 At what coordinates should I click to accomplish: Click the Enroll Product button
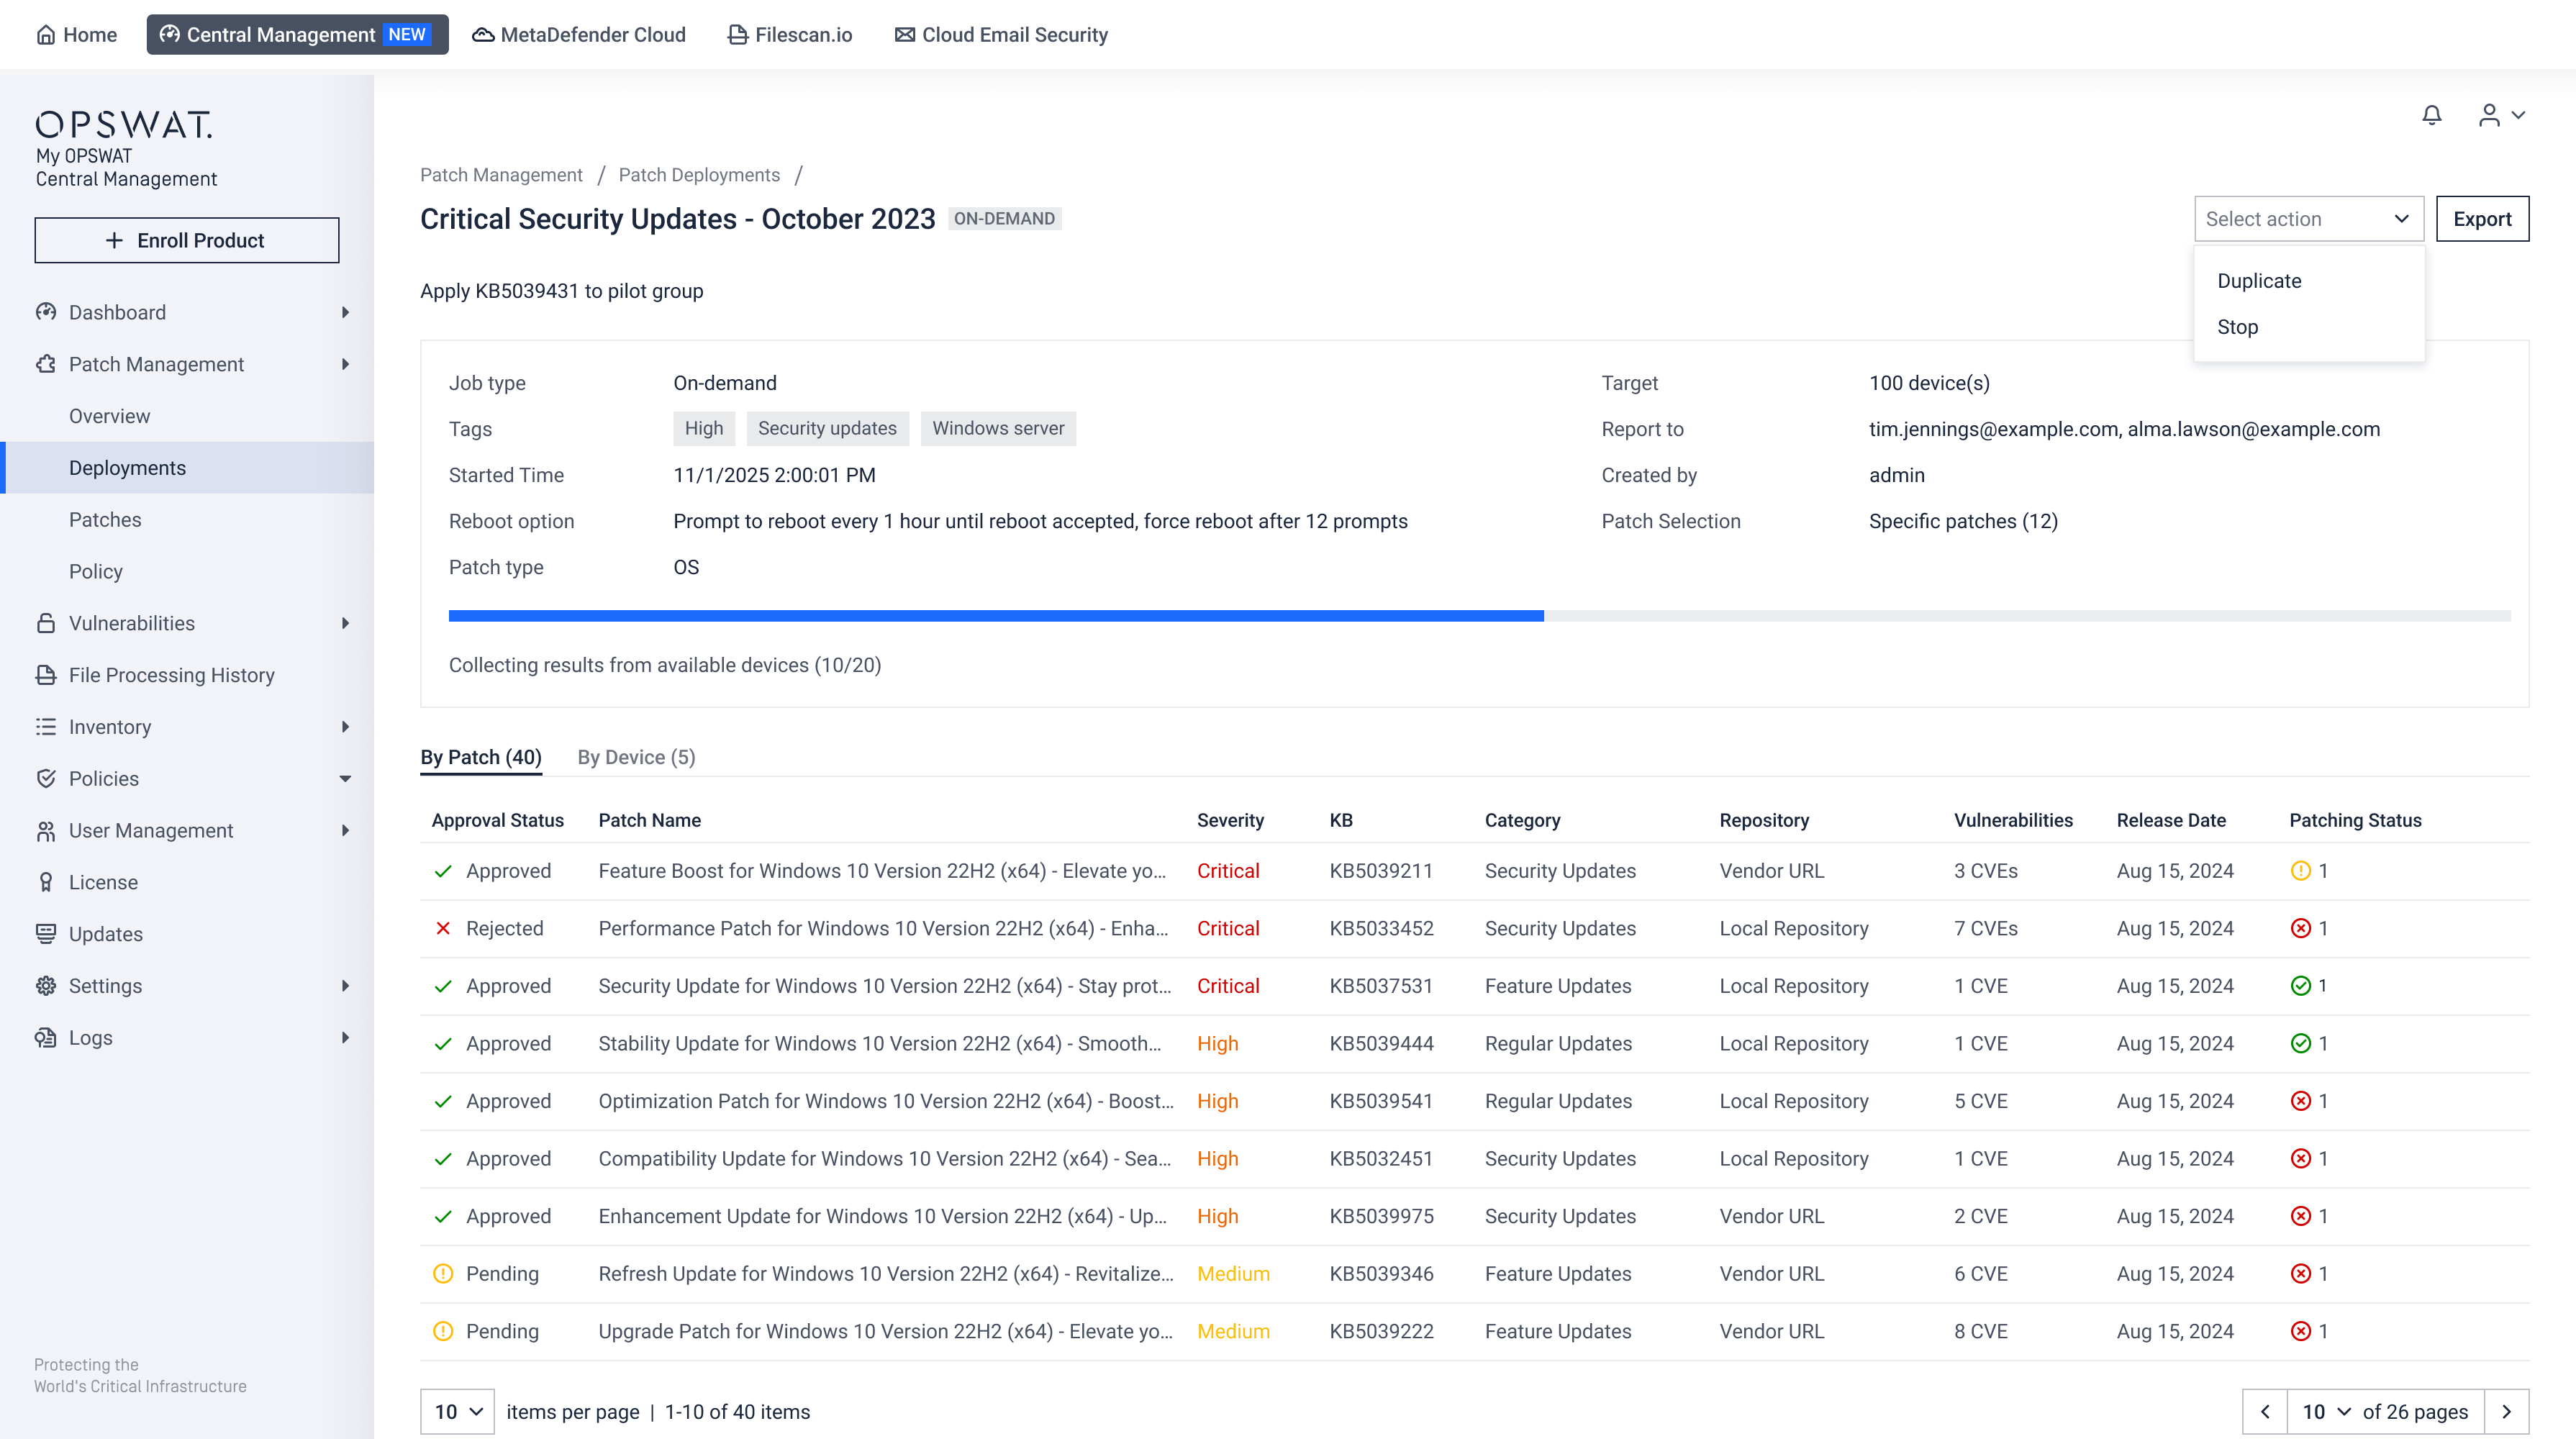tap(187, 240)
